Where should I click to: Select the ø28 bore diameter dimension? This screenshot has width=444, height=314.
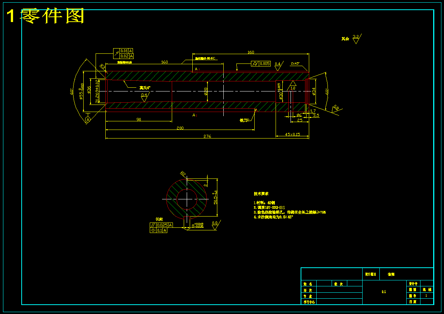click(x=206, y=91)
